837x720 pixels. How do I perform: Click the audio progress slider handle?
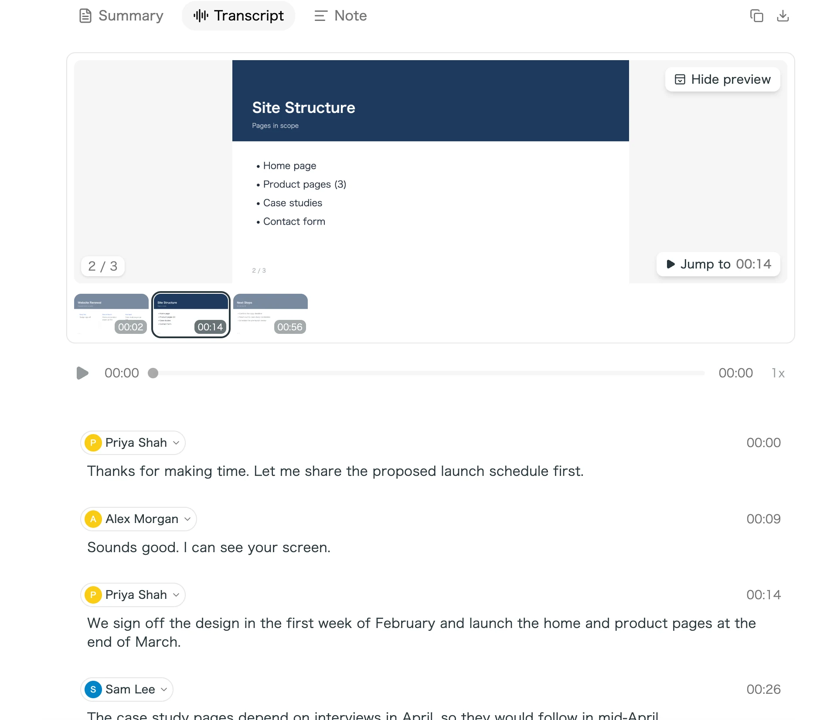[153, 373]
